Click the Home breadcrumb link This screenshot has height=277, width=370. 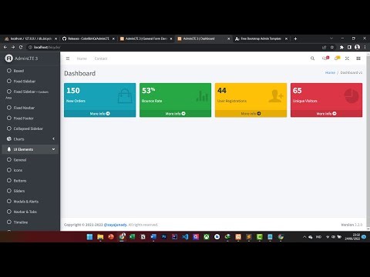330,72
